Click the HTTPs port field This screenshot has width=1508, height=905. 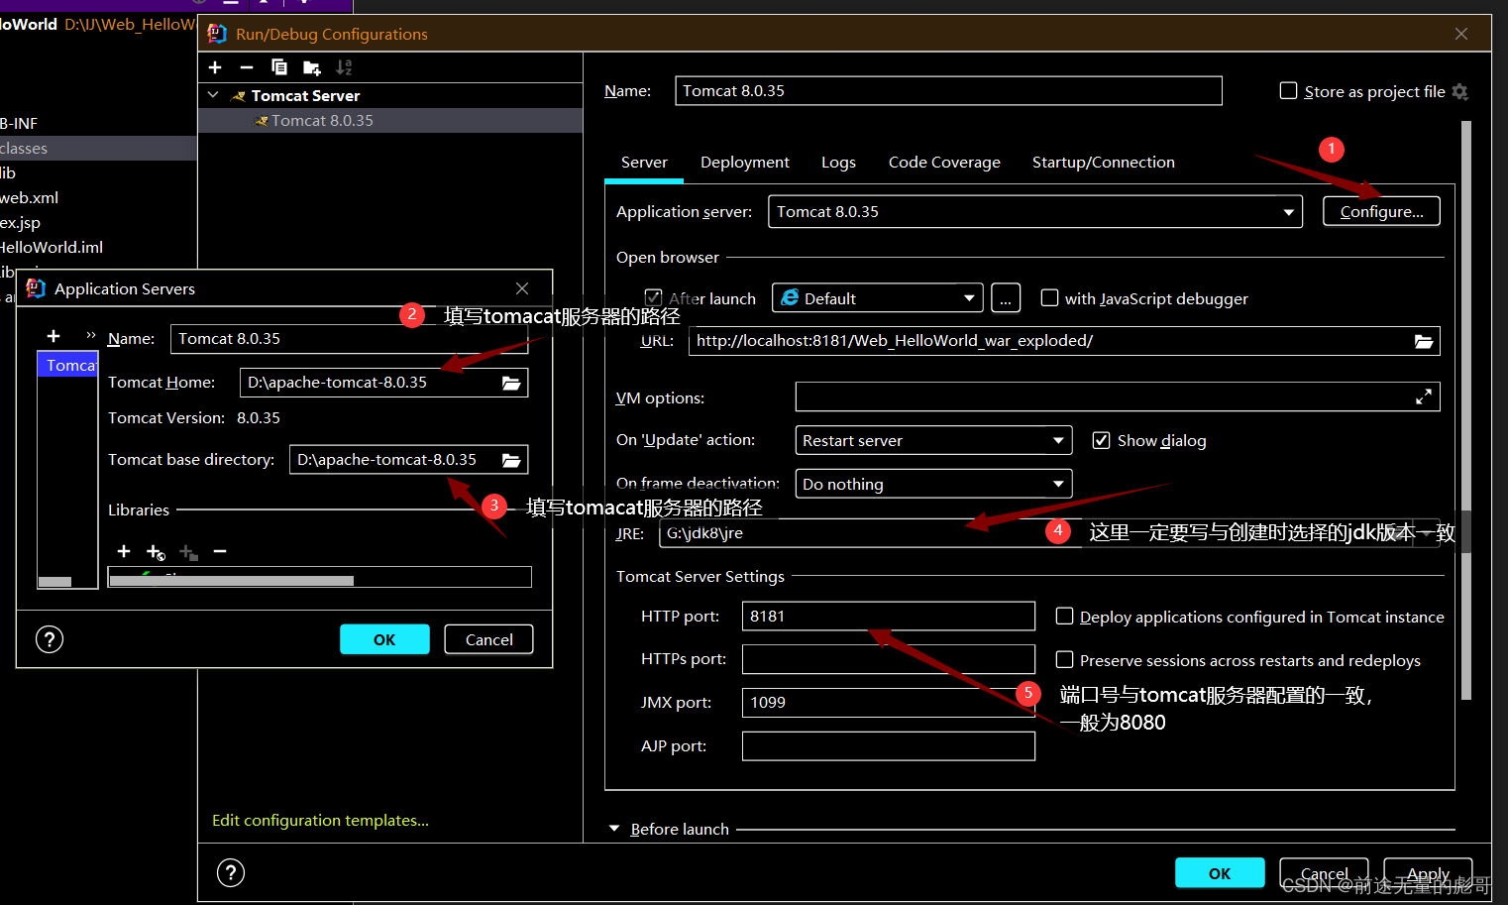[889, 659]
